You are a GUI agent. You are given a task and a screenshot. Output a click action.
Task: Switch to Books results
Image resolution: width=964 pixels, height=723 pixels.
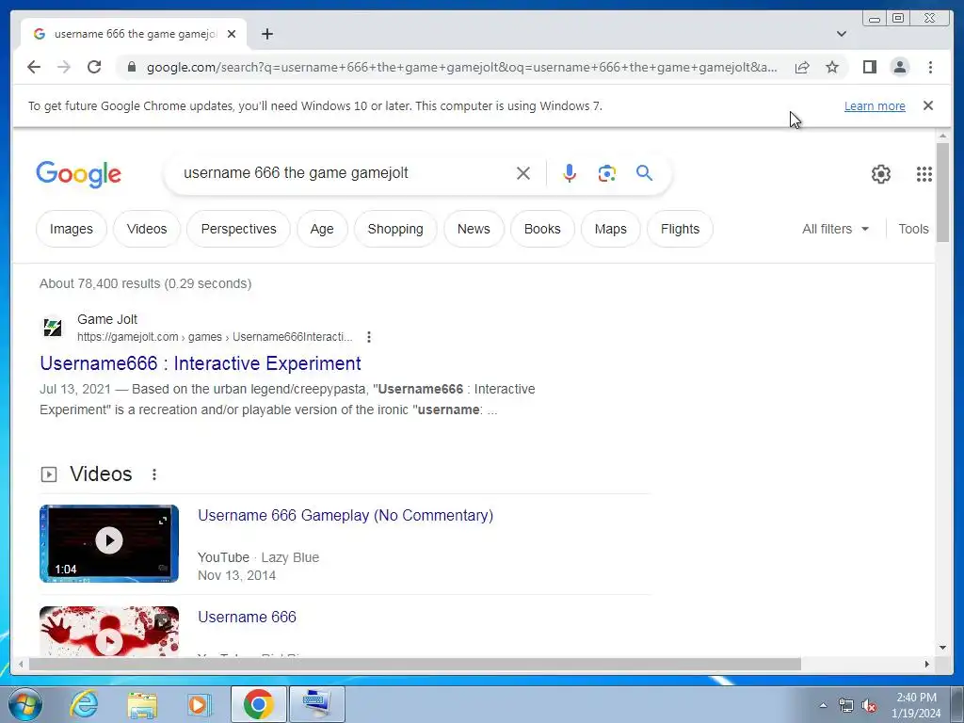pos(542,229)
